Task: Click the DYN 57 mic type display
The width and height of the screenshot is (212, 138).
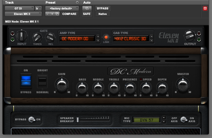Action: [x=147, y=120]
